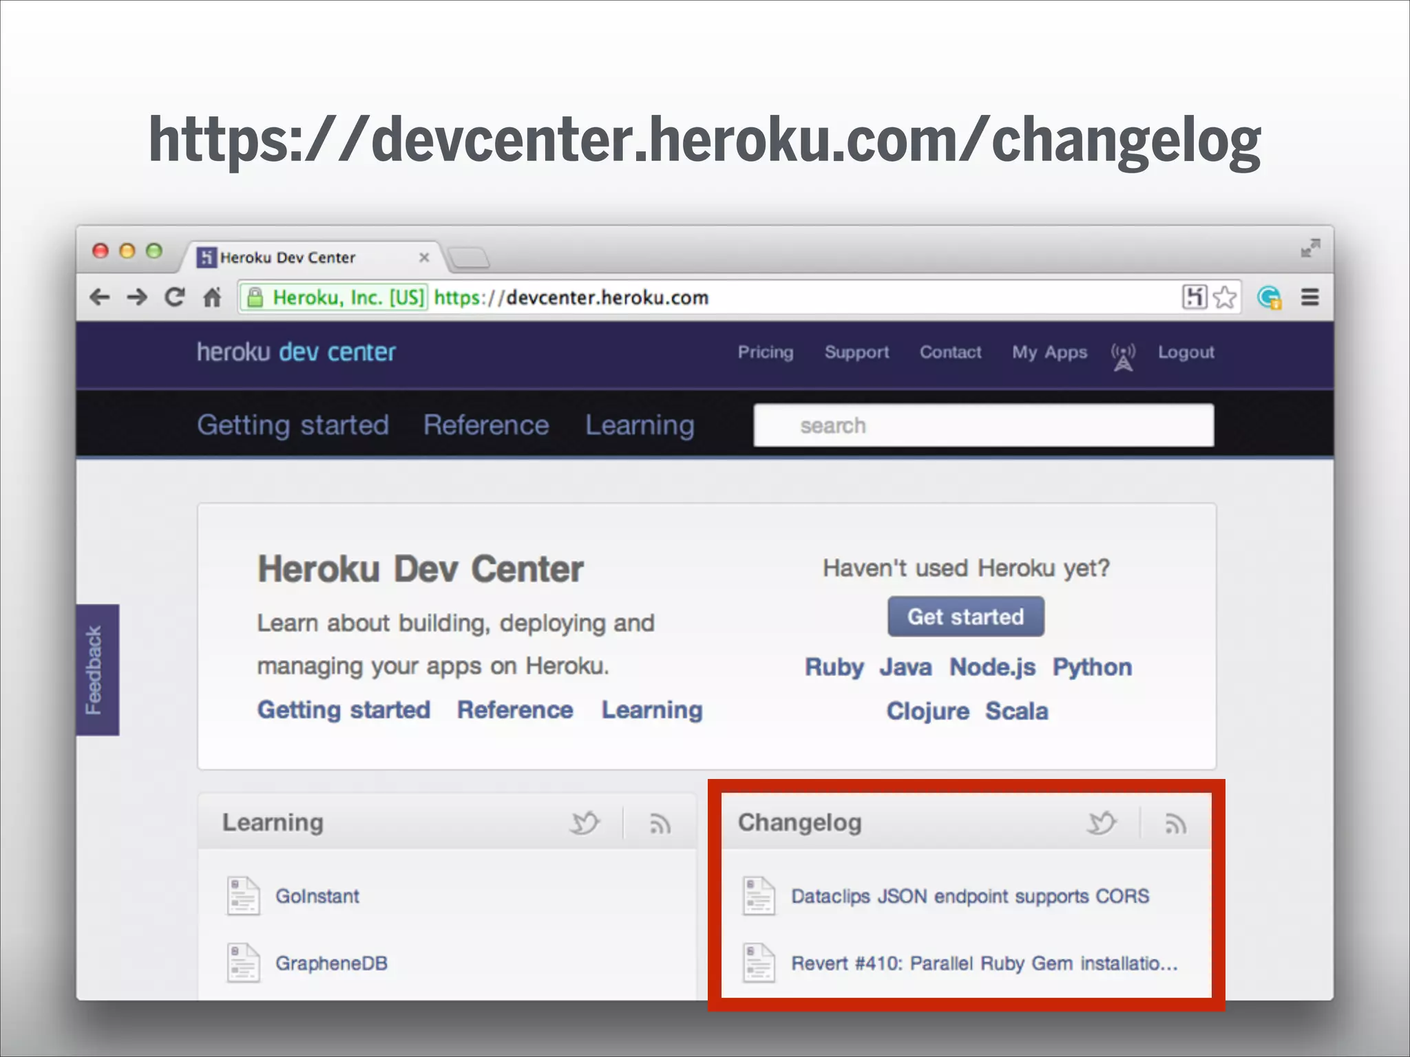
Task: Open the Ruby language link
Action: (x=834, y=668)
